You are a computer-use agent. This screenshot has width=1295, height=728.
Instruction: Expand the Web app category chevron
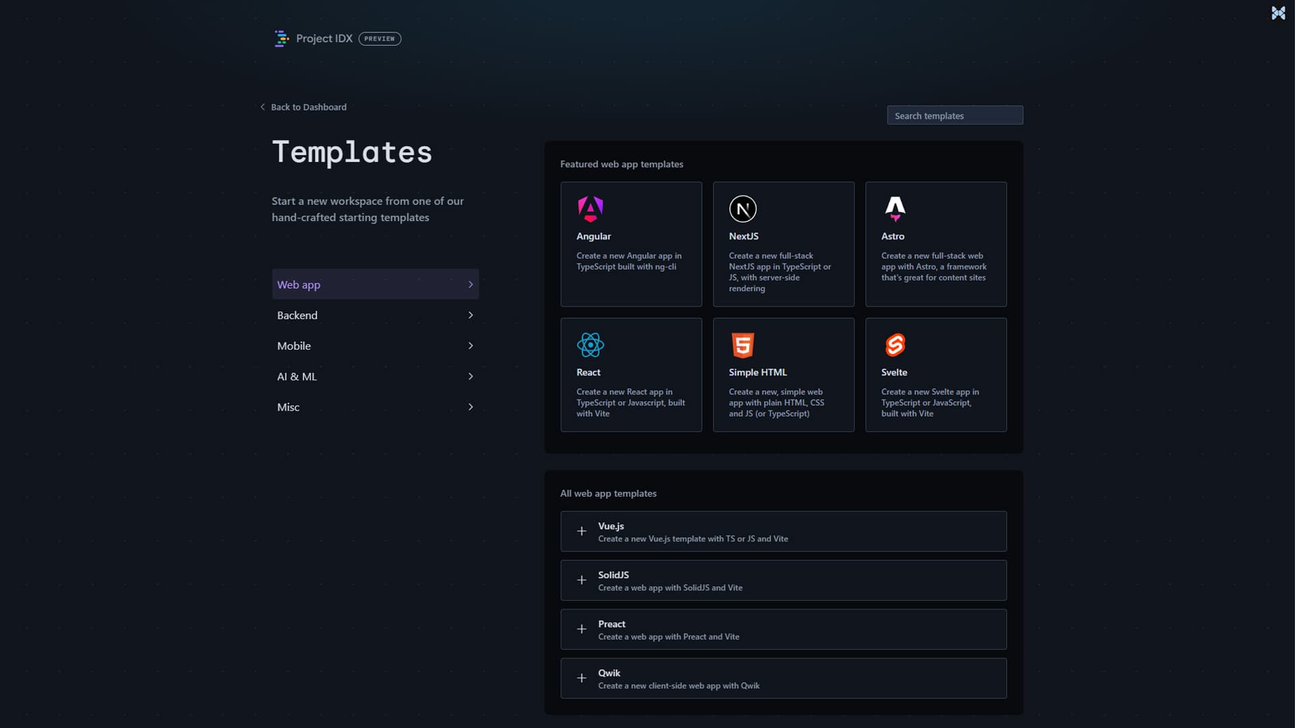coord(471,284)
